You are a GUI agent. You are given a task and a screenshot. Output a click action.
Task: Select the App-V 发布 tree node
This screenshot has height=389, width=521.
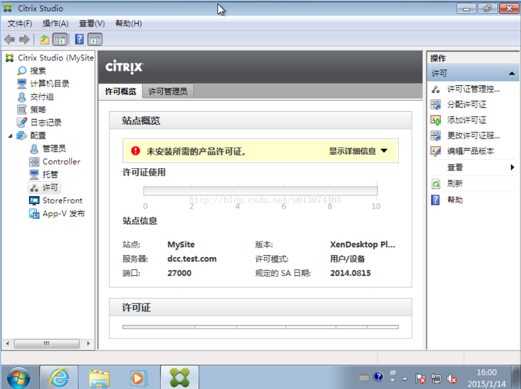63,214
